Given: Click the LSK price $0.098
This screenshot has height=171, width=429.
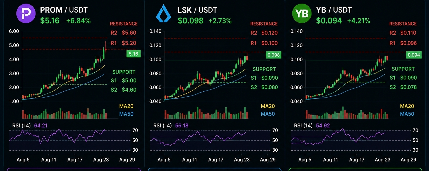Looking at the screenshot, I should (x=190, y=21).
